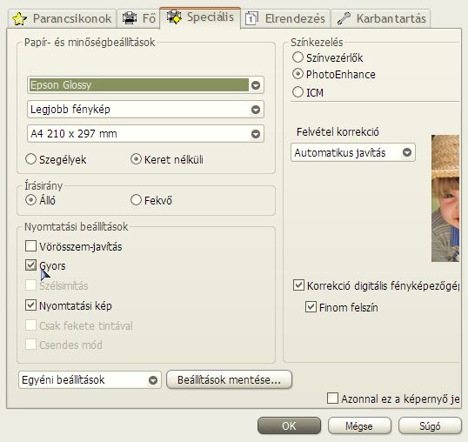The image size is (468, 442).
Task: Open the Egyéni beállítások dropdown
Action: [x=90, y=380]
